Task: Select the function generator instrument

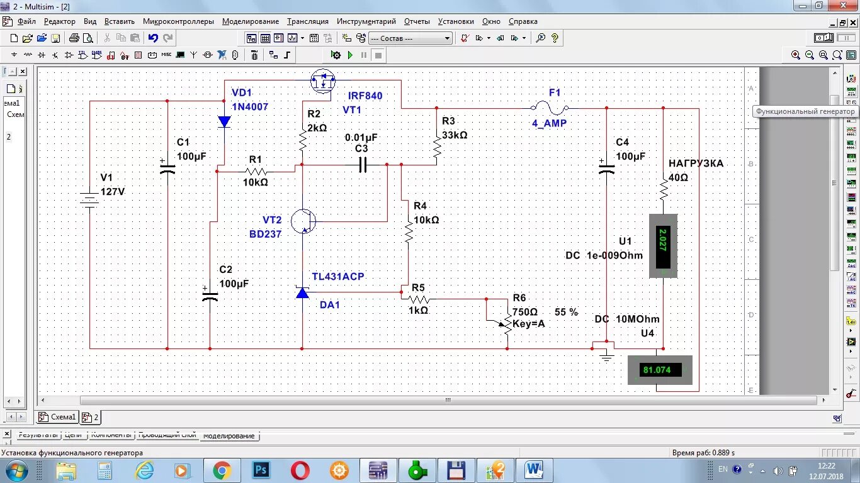Action: (851, 91)
